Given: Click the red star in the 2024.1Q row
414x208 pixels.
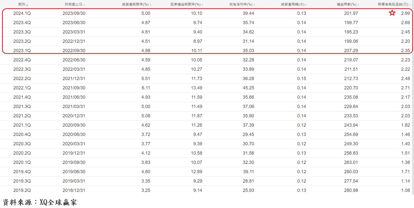Looking at the screenshot, I should (392, 13).
